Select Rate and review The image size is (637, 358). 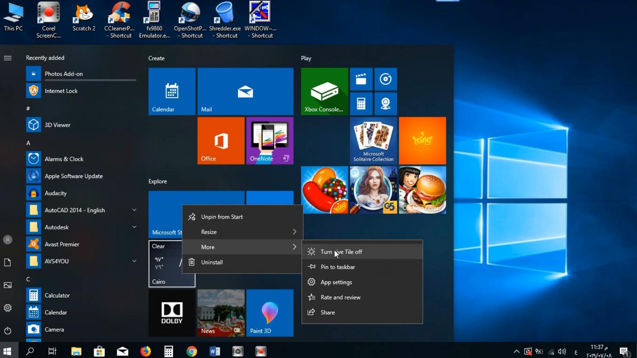(362, 297)
